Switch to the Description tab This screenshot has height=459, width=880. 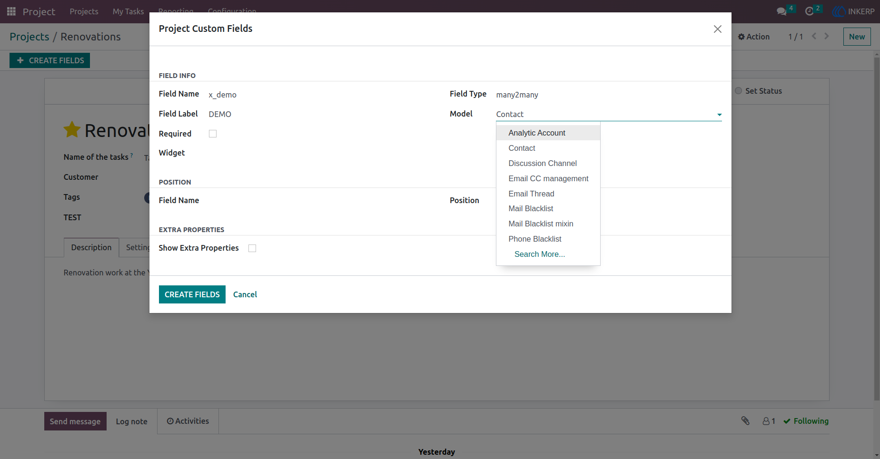click(x=91, y=247)
